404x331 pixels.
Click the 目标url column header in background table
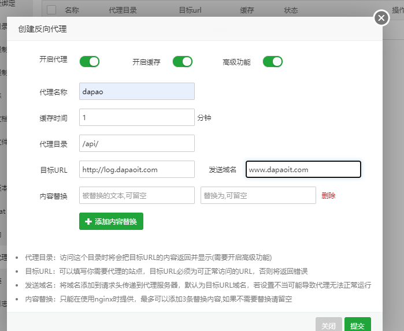pos(190,10)
